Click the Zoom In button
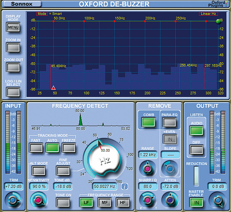 (13, 47)
